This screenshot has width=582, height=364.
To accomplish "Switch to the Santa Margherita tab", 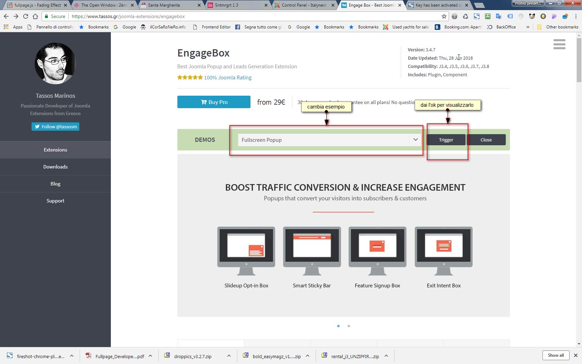I will (x=170, y=5).
